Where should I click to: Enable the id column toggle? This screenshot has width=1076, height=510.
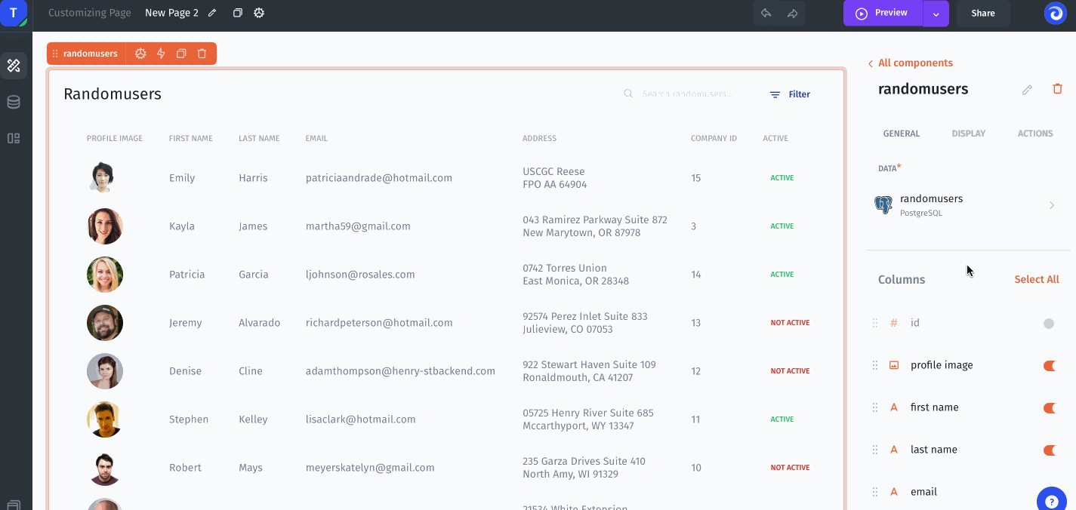click(x=1049, y=324)
